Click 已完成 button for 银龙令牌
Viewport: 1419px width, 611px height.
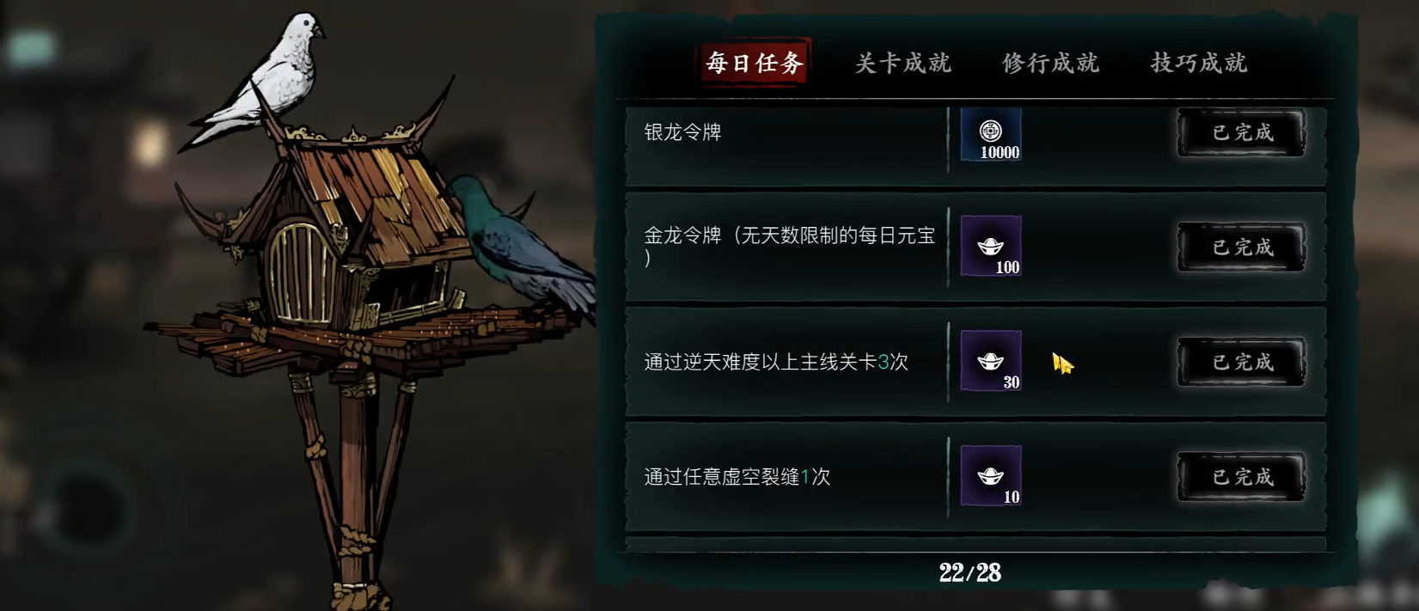(1242, 132)
